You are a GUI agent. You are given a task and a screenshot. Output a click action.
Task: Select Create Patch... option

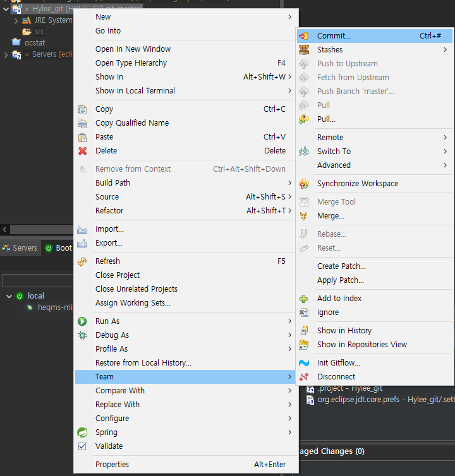pyautogui.click(x=341, y=266)
